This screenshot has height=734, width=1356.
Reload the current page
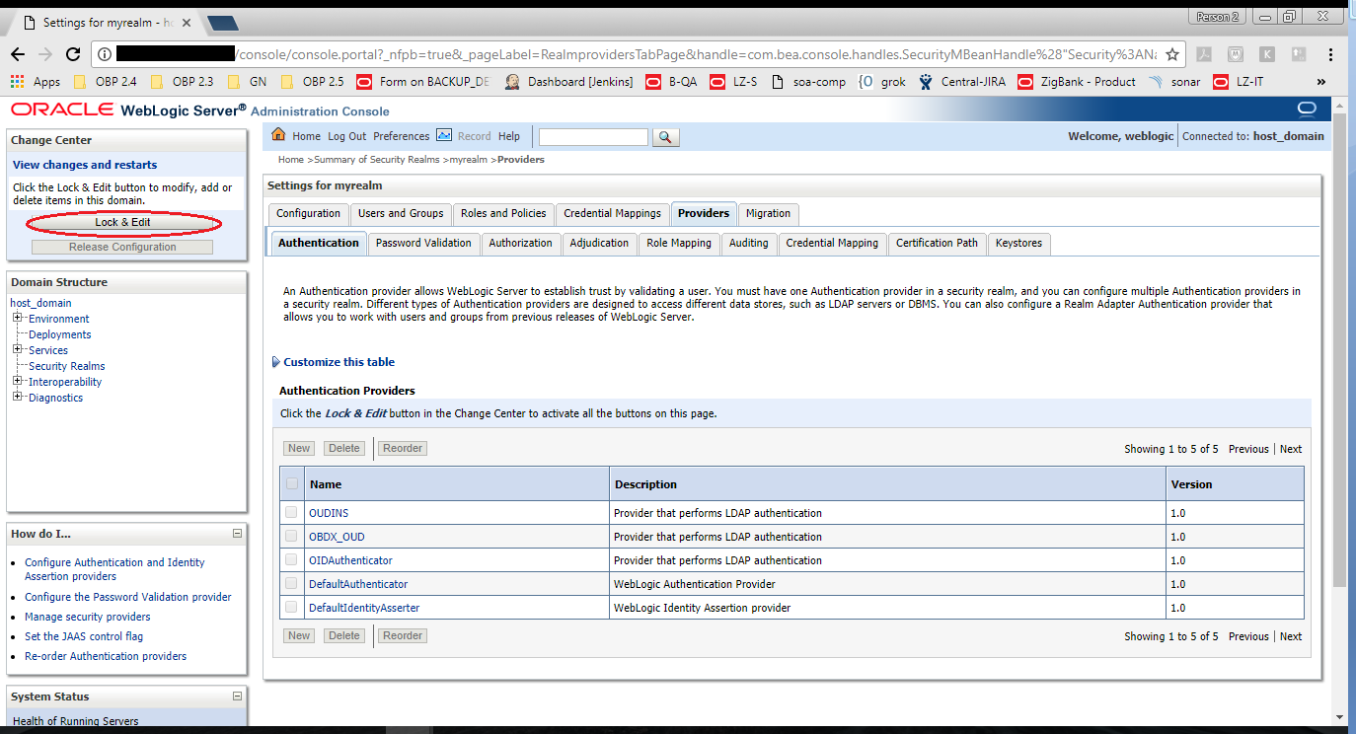[74, 54]
